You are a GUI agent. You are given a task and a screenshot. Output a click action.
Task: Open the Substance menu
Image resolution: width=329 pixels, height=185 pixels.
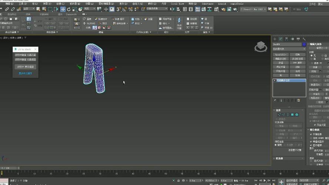click(x=207, y=4)
